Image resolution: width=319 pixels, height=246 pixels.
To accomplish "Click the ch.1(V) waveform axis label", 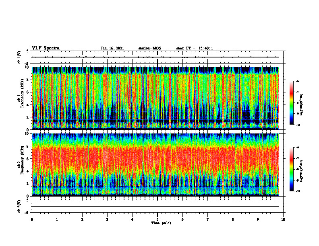I will click(19, 57).
